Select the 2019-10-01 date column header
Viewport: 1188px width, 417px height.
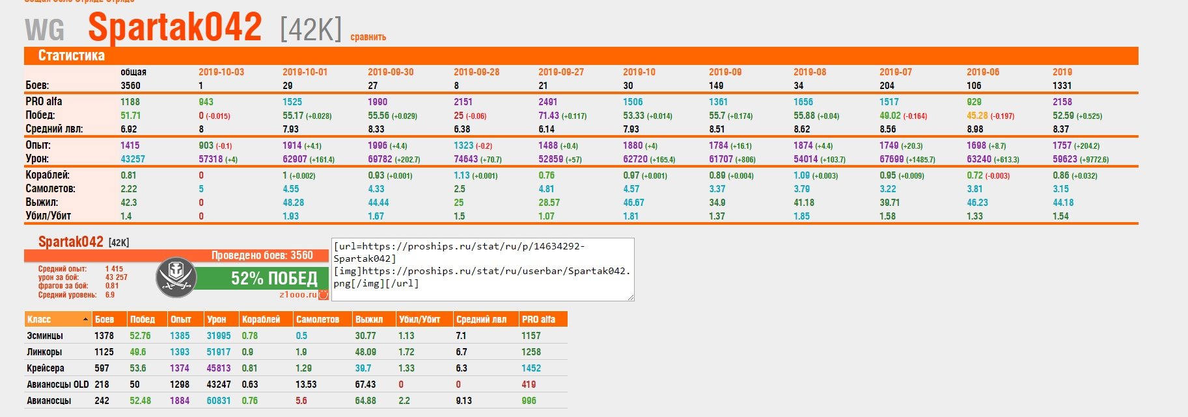305,72
